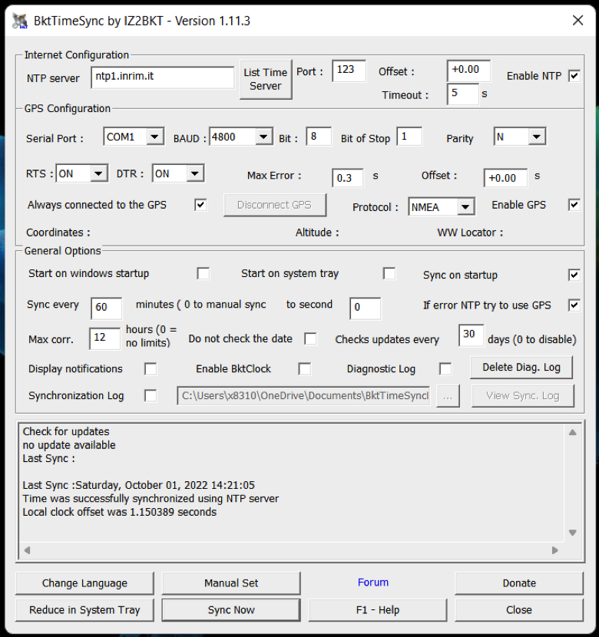Click the NTP Offset field
Viewport: 599px width, 637px height.
click(468, 71)
